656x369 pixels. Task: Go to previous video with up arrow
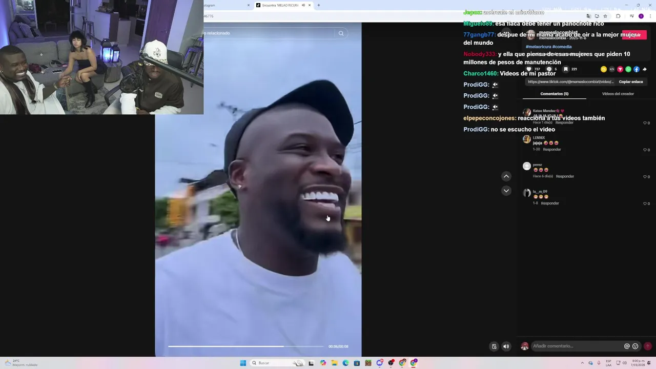point(506,176)
